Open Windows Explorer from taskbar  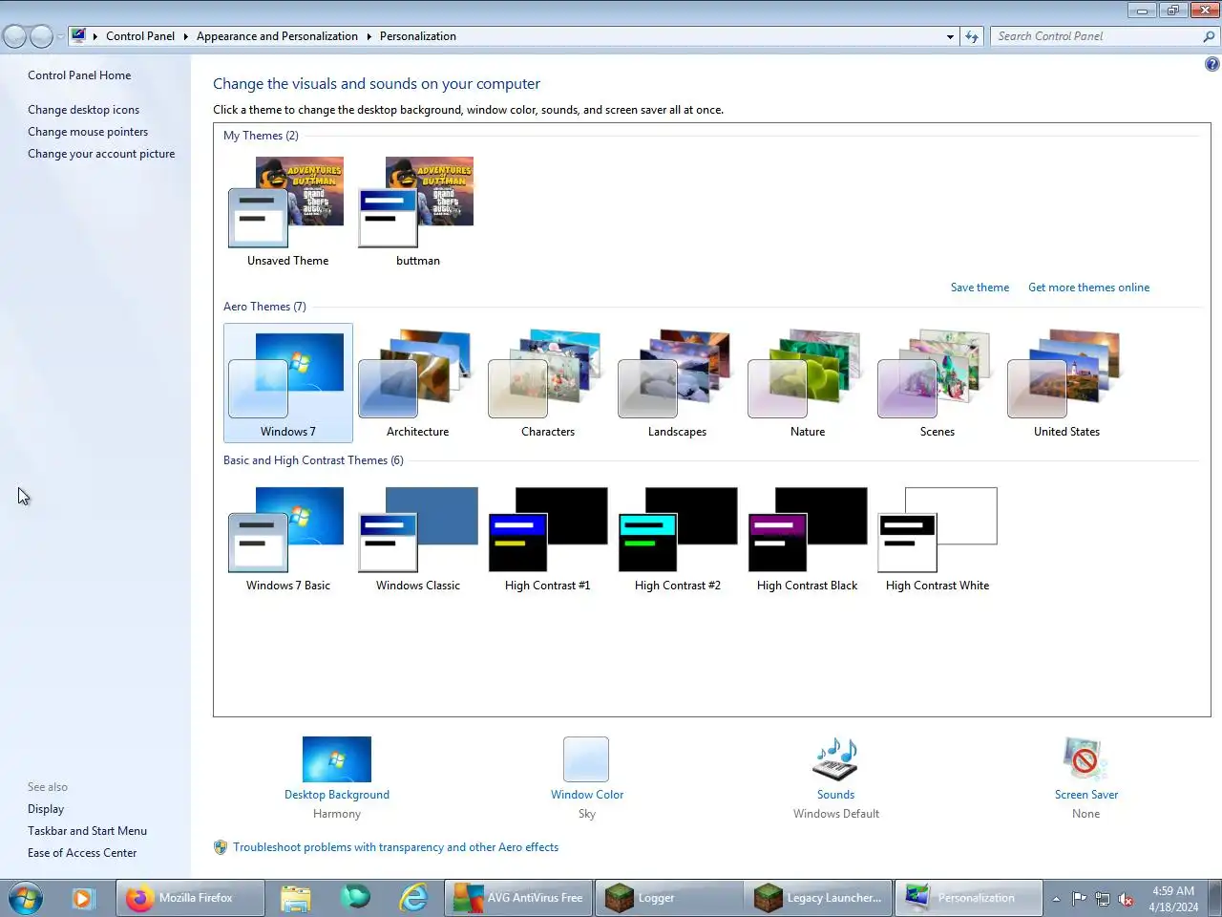pos(296,898)
